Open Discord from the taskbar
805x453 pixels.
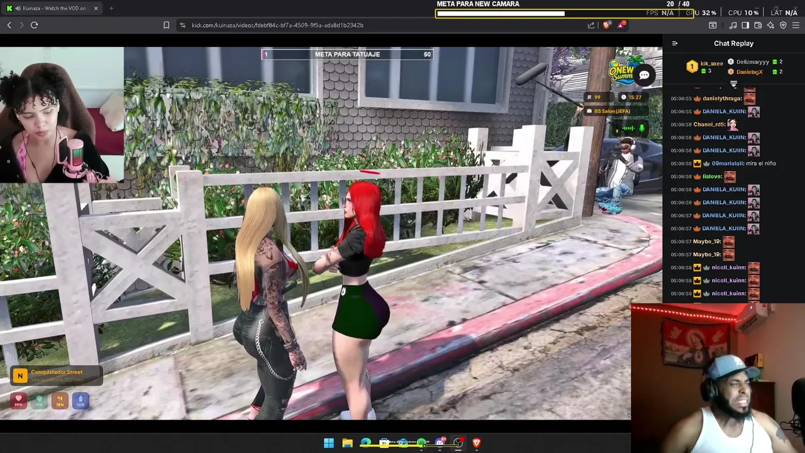tap(440, 443)
